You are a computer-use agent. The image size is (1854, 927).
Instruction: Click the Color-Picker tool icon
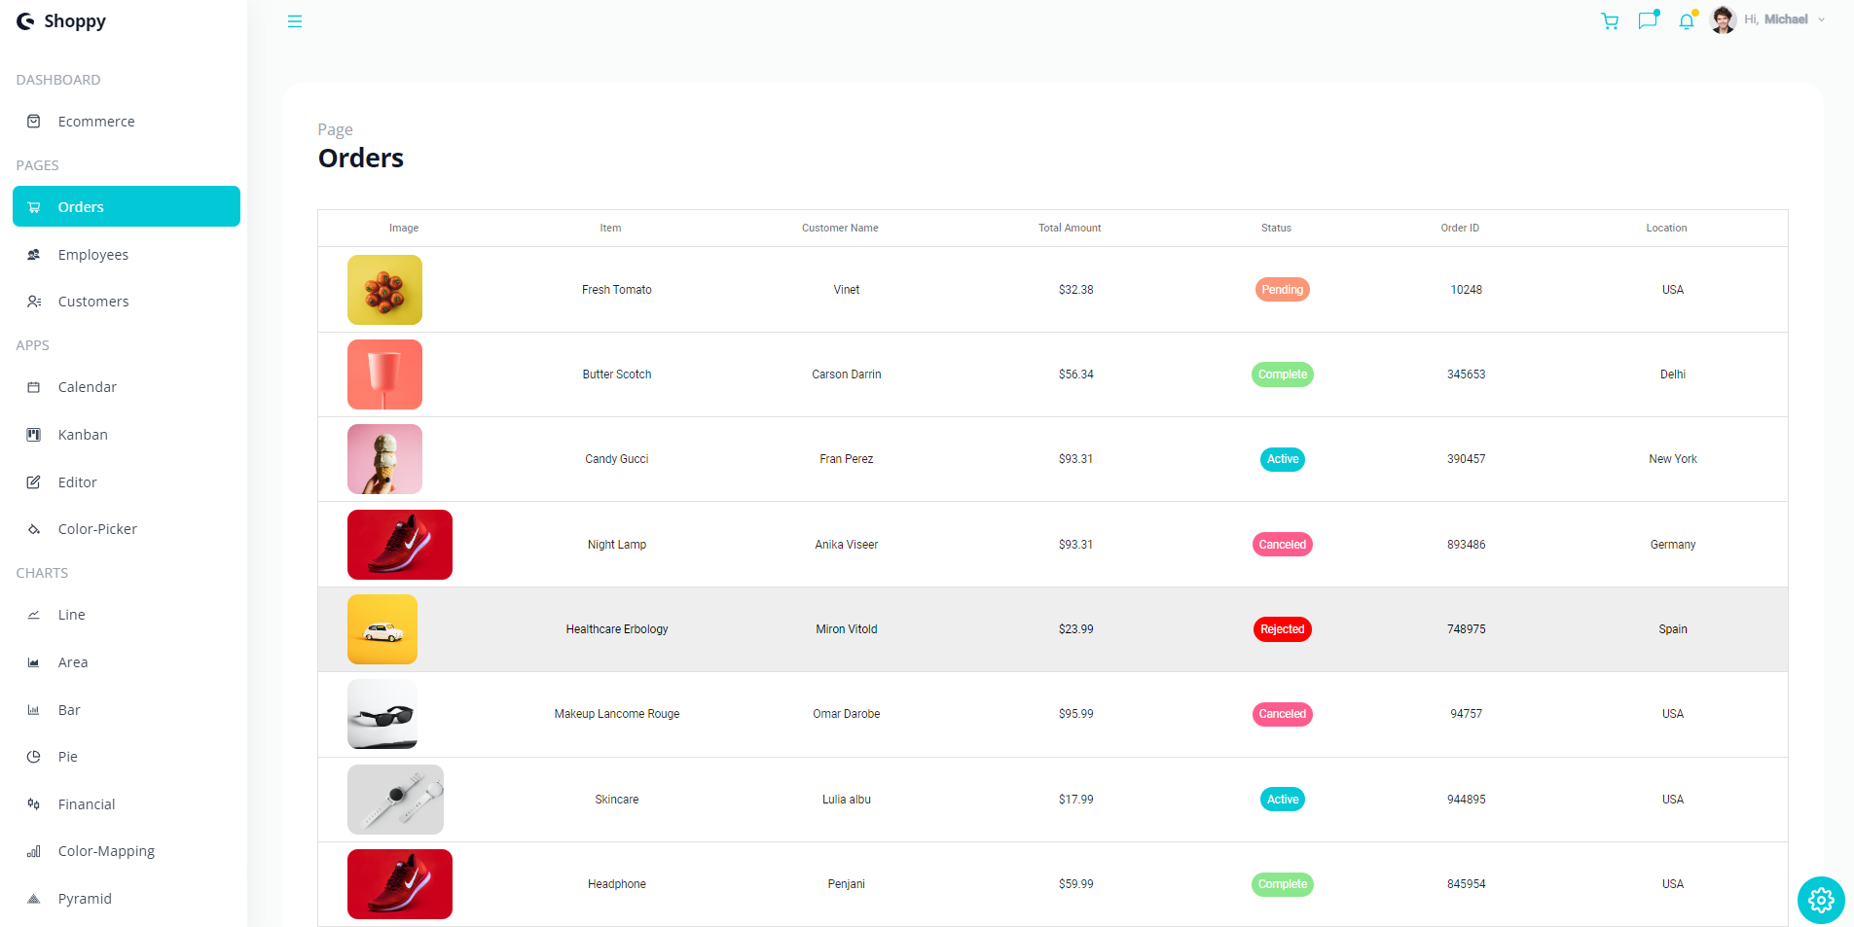(34, 528)
